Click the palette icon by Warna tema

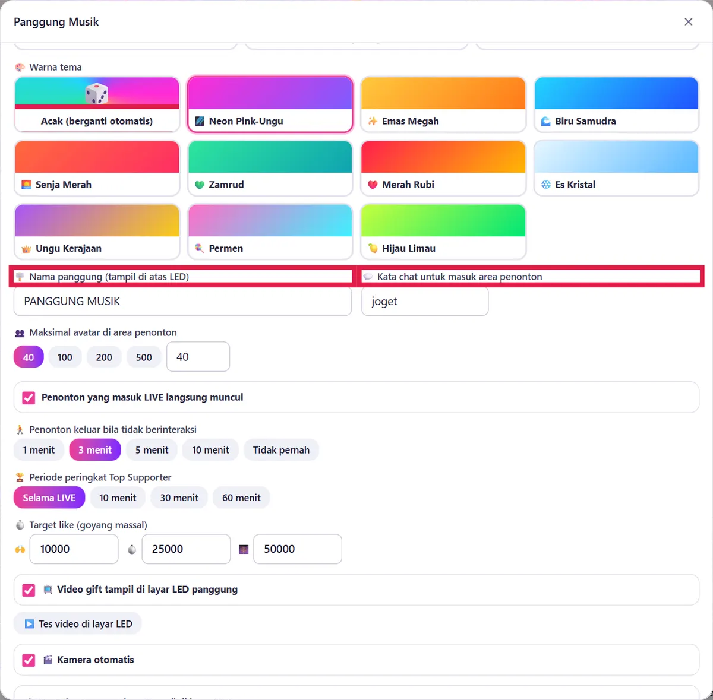[x=20, y=67]
